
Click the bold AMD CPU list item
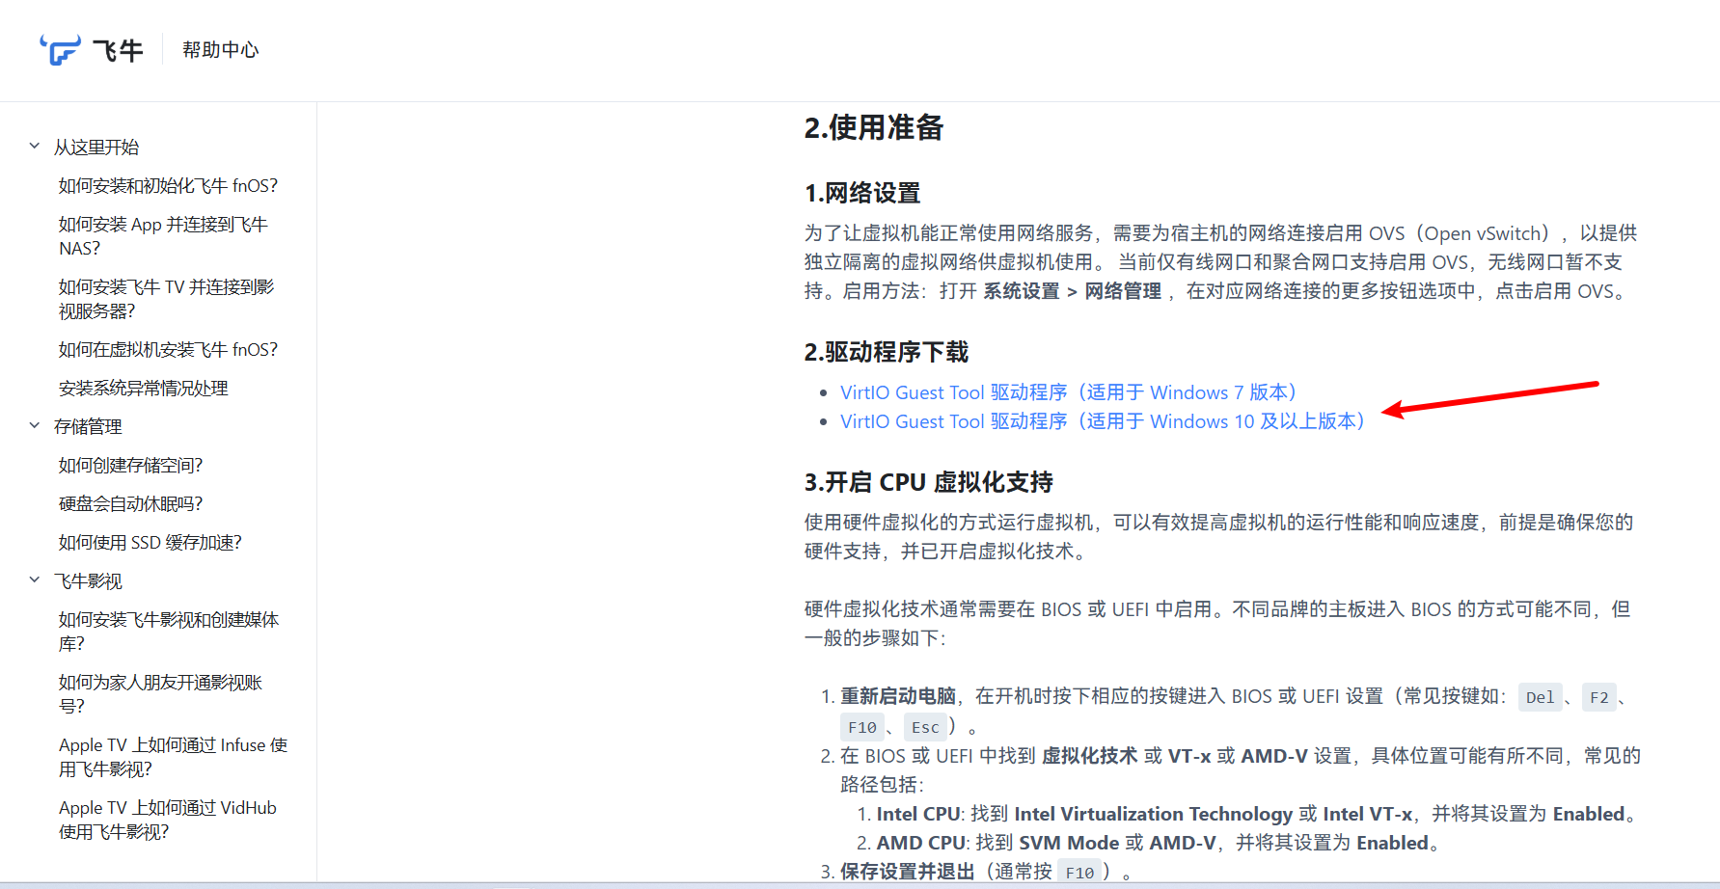coord(921,843)
